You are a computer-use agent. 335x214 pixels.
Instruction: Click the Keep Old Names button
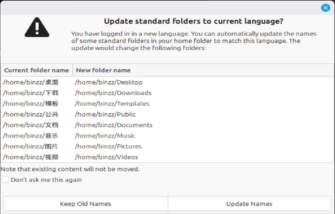85,204
